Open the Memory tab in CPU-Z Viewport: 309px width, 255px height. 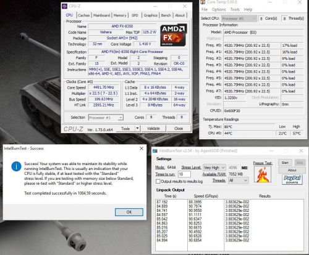click(x=120, y=15)
